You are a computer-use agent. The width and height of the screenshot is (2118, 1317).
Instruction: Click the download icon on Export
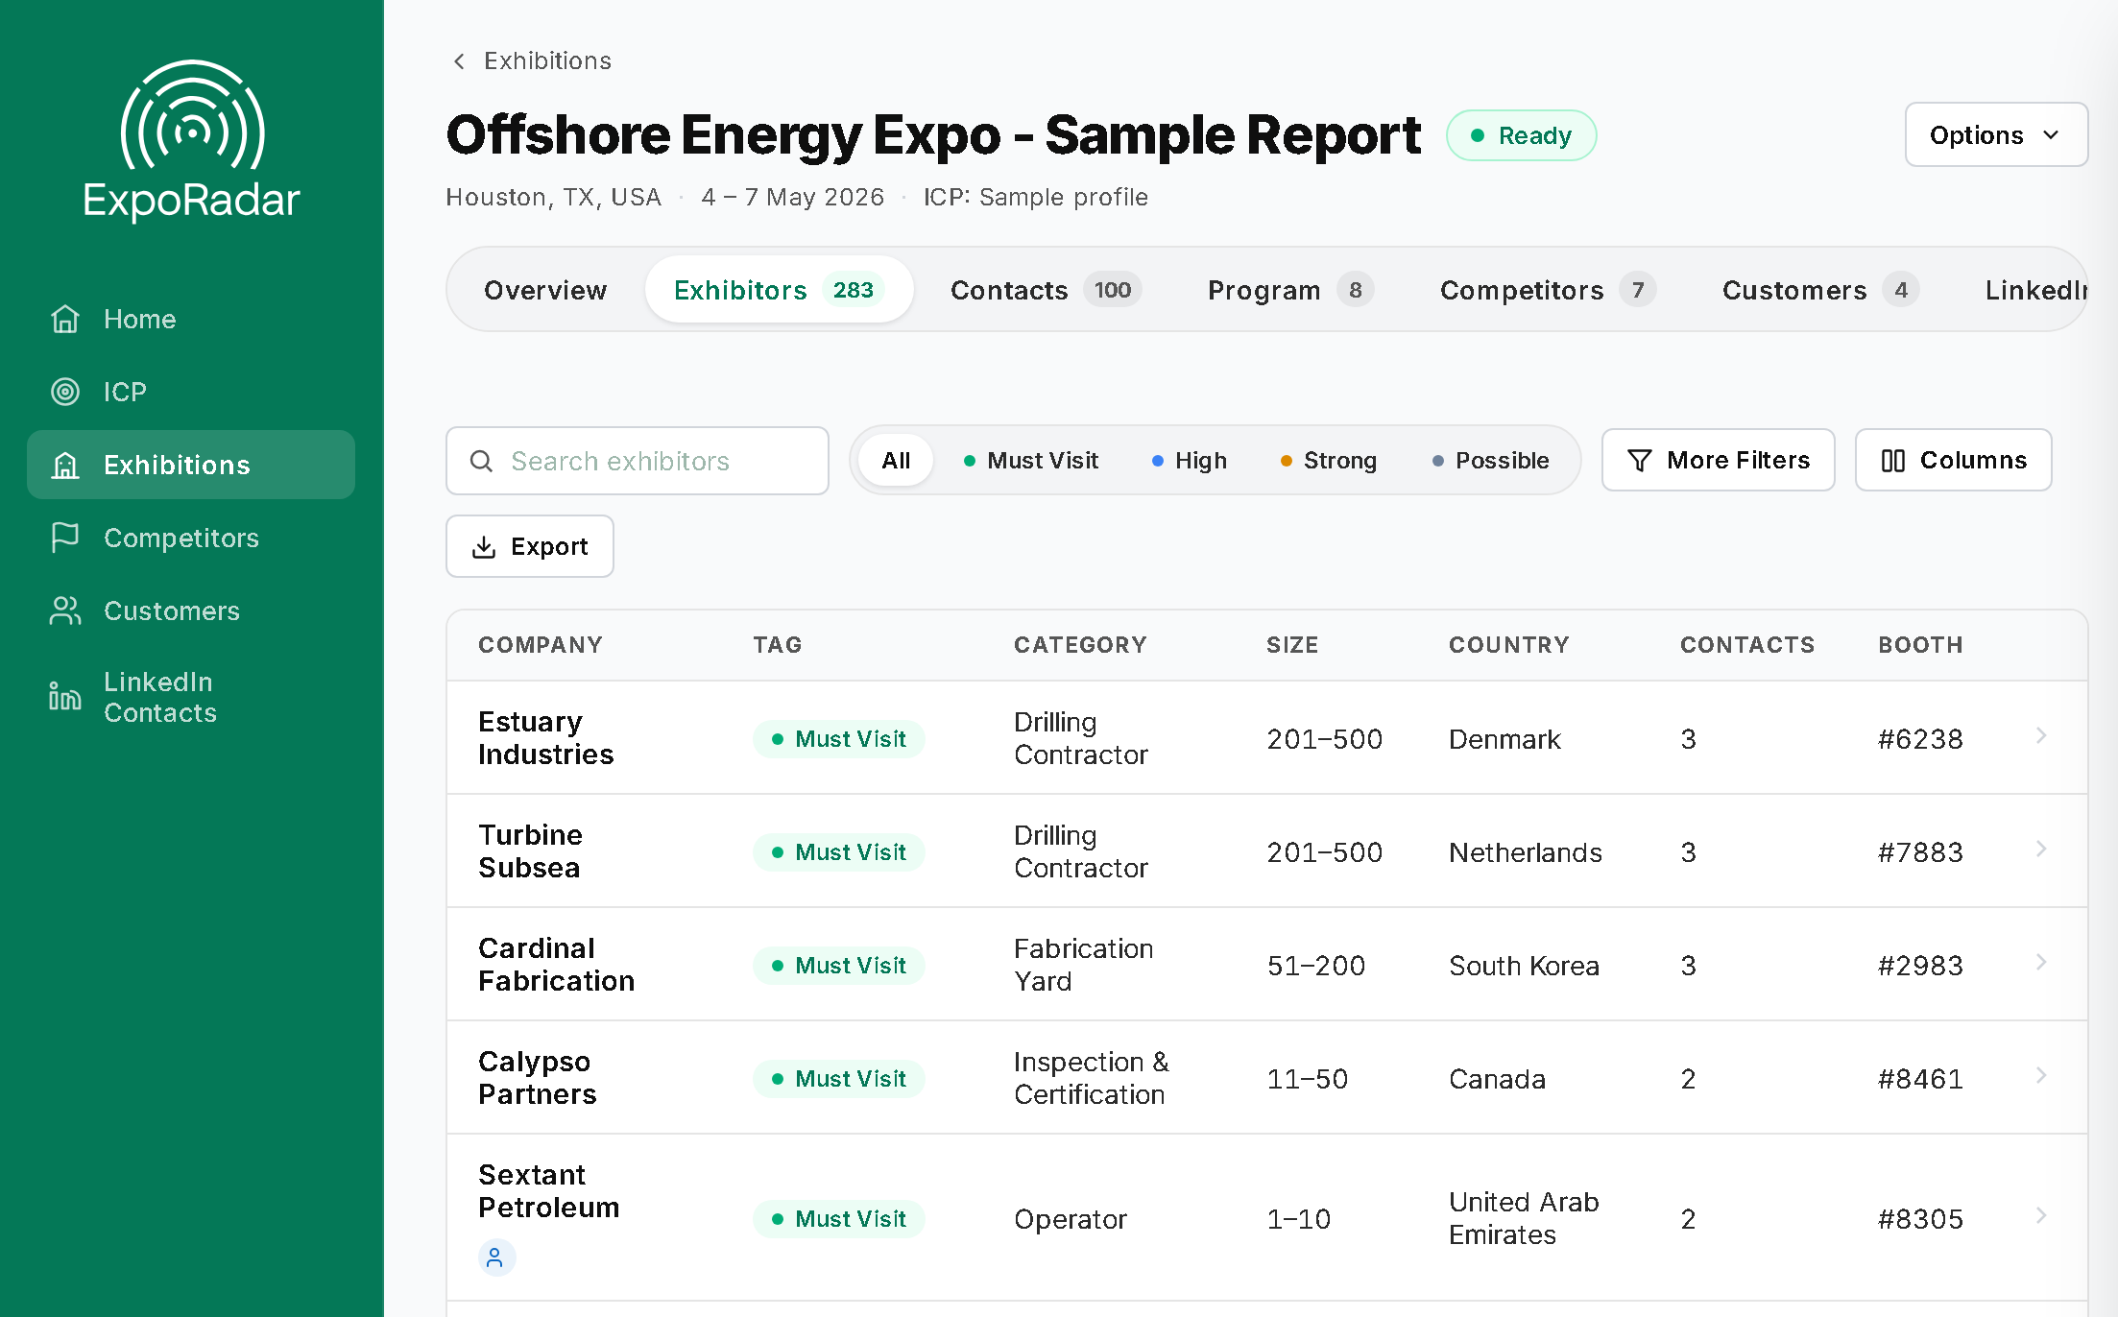click(484, 547)
